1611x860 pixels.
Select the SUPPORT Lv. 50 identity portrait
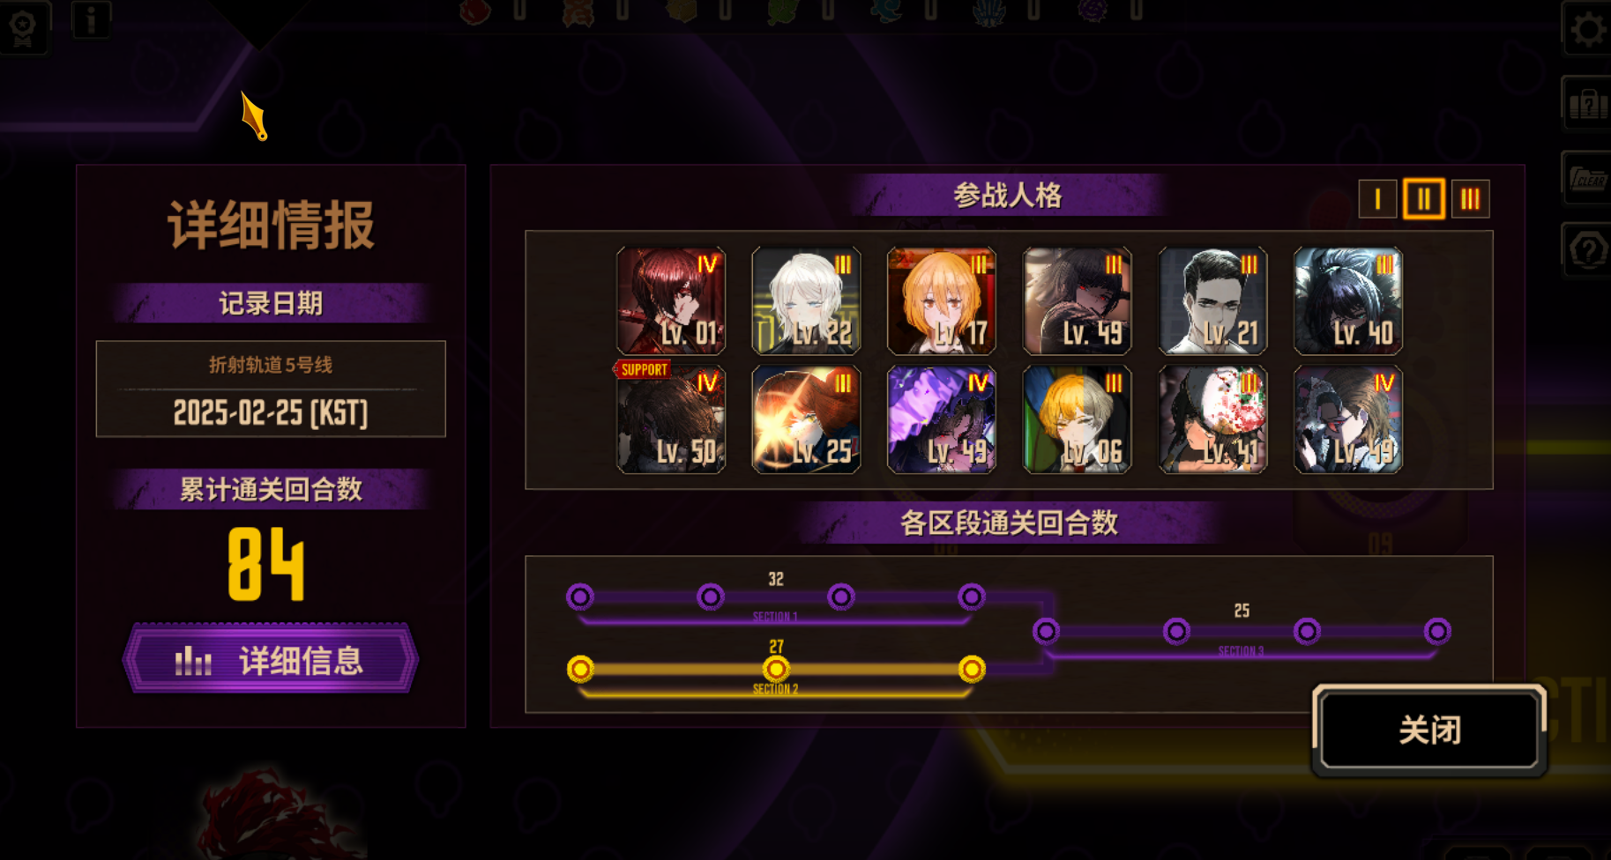pos(671,419)
